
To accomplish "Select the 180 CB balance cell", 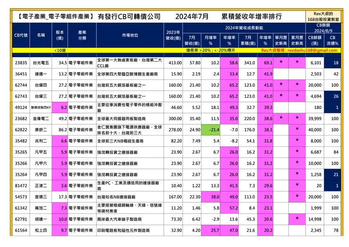I will 315,108.
